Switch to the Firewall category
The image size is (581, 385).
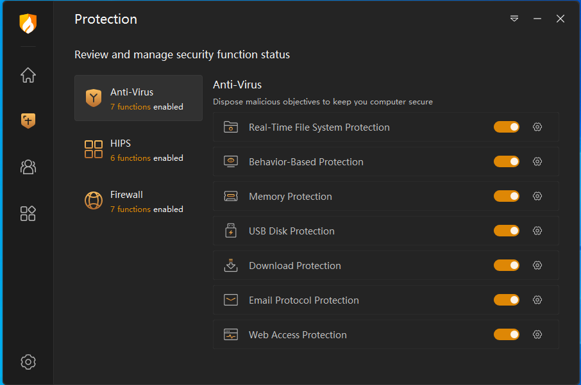pos(138,201)
